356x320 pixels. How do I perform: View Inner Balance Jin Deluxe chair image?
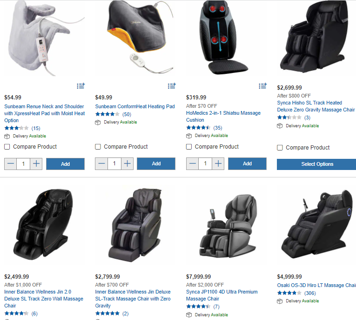click(x=134, y=225)
